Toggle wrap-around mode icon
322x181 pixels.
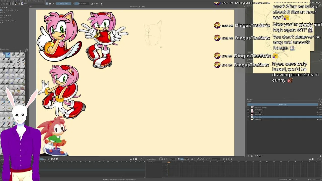101,4
